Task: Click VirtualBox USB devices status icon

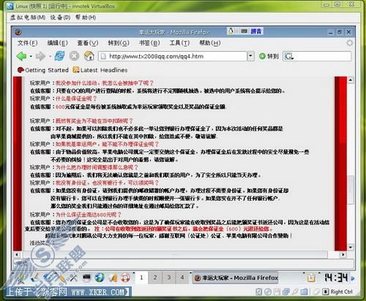Action: (x=295, y=292)
